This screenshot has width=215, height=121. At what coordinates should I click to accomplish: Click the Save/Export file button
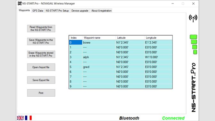[41, 80]
